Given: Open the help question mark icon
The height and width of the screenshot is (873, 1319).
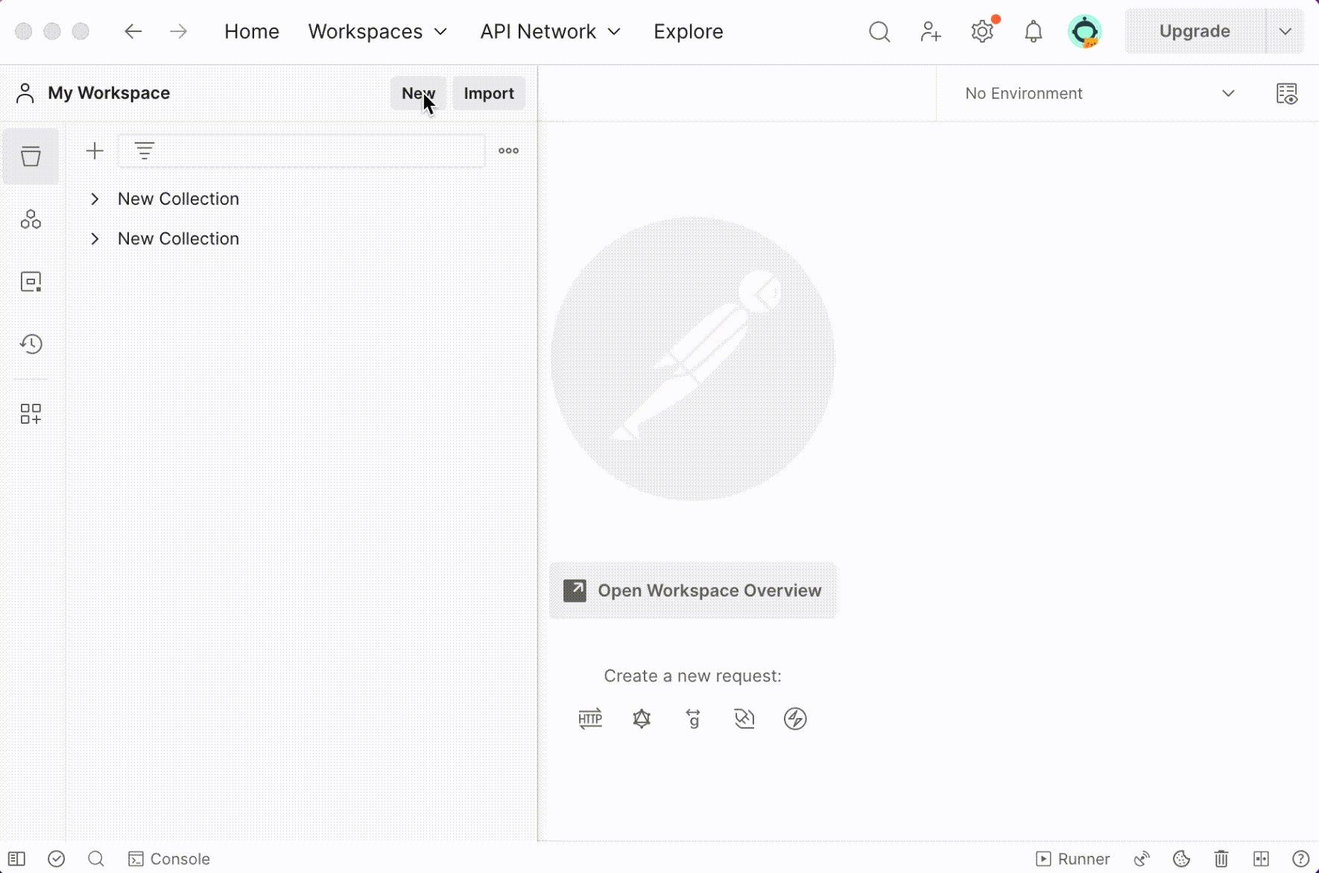Looking at the screenshot, I should [1301, 859].
